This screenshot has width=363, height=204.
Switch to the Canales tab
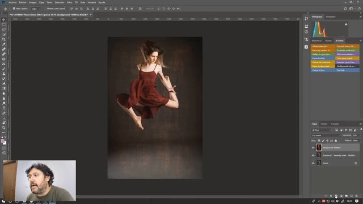point(324,124)
